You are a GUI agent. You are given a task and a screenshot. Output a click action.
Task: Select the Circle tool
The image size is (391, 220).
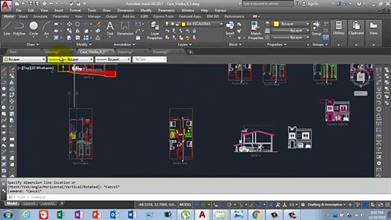tap(33, 28)
